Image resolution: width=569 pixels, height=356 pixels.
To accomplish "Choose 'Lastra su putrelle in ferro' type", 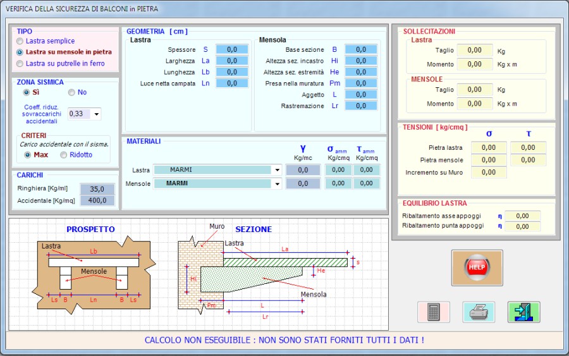I will (61, 63).
